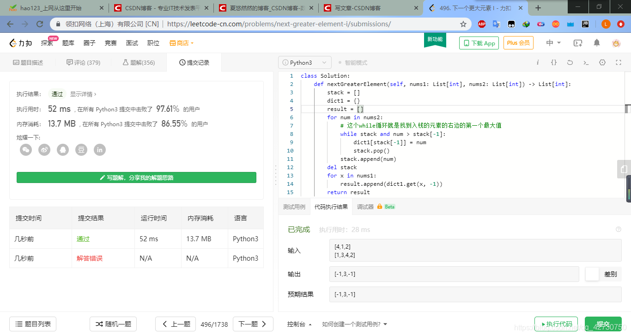The image size is (631, 336).
Task: Share result to Douban
Action: click(x=81, y=150)
